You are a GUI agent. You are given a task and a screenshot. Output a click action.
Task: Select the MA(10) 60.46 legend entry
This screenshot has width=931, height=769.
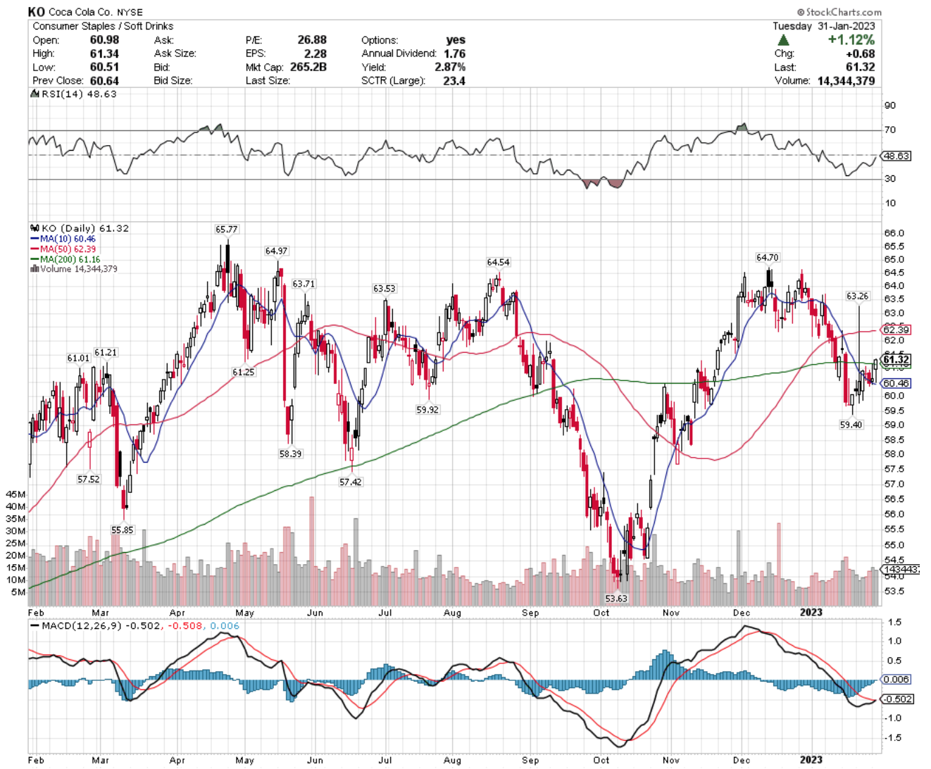pos(63,239)
